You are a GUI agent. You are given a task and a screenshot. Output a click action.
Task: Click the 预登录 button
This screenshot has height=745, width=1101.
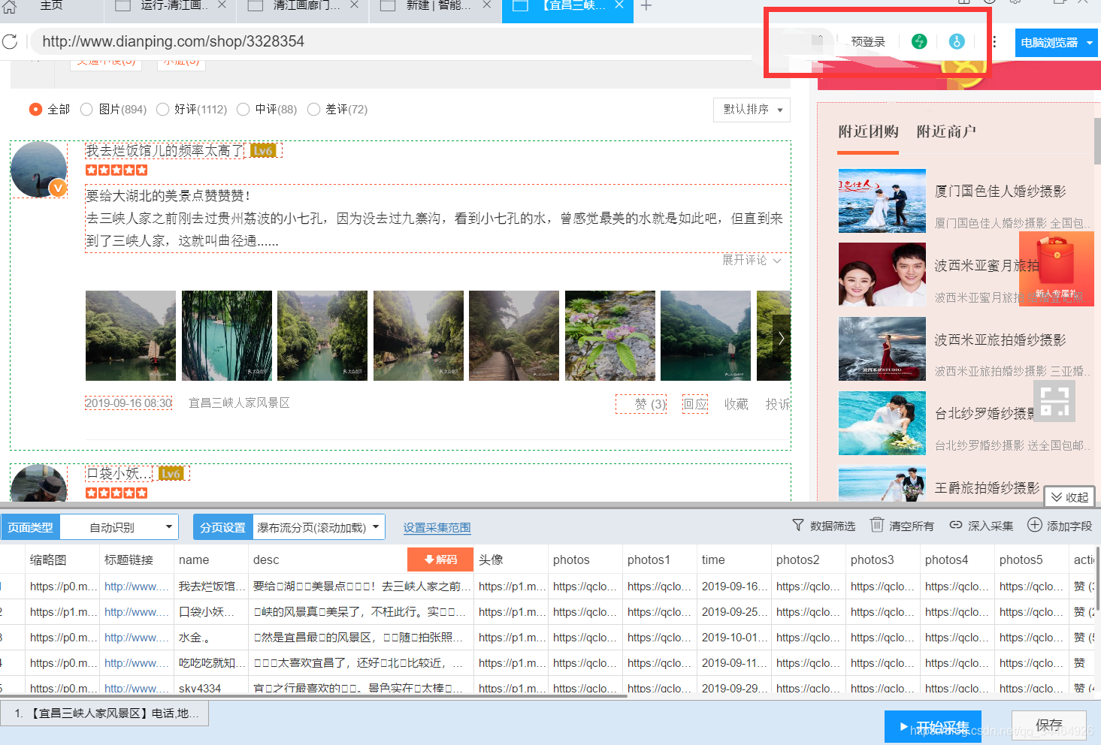click(868, 42)
